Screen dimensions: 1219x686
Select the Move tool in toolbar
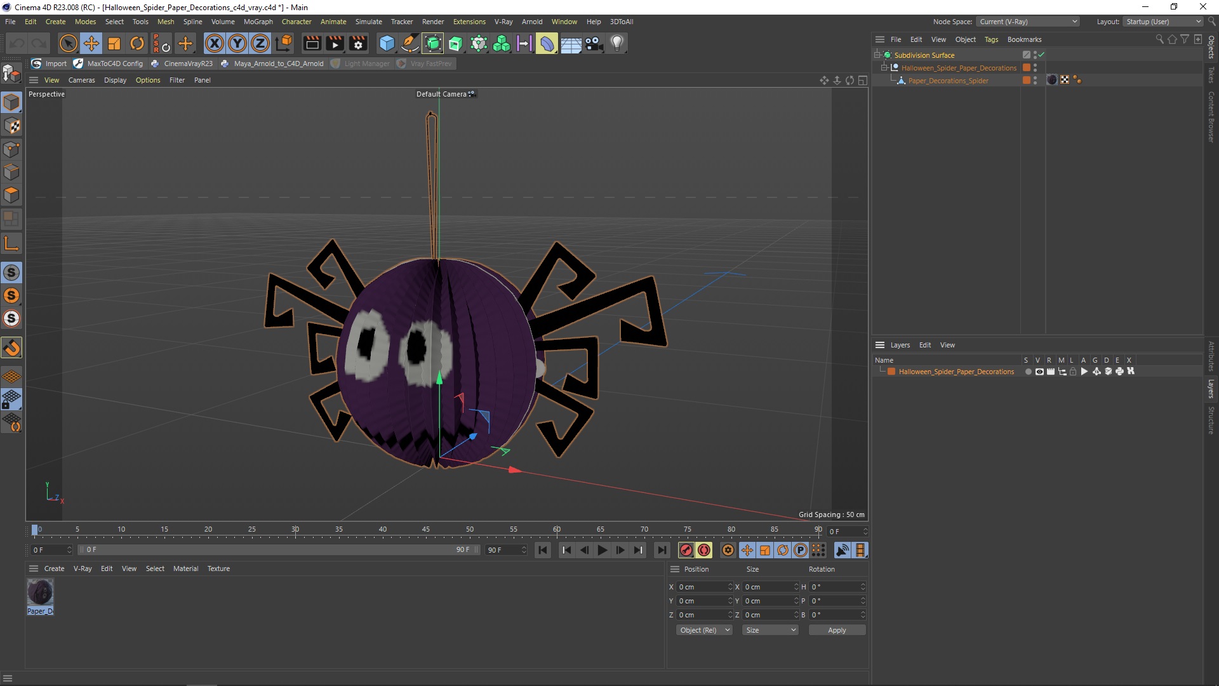click(x=91, y=43)
